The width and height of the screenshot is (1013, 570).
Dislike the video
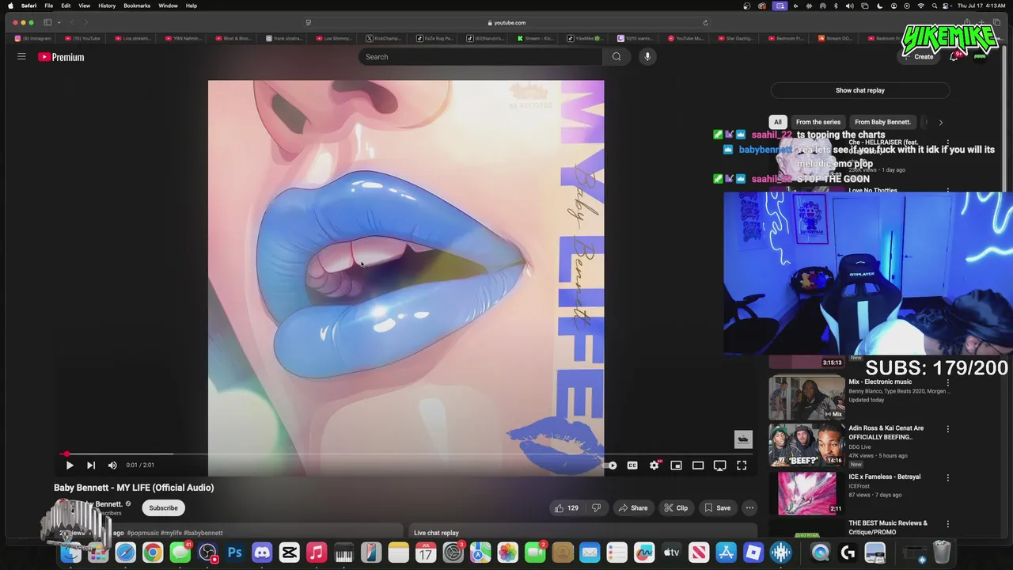tap(596, 508)
